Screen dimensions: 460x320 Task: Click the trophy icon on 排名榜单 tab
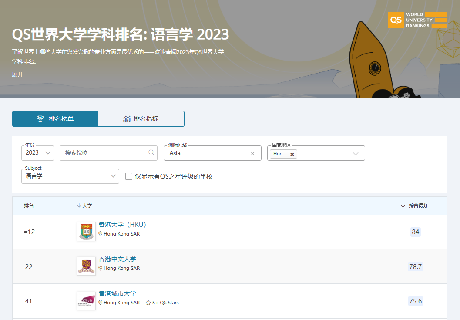point(40,118)
